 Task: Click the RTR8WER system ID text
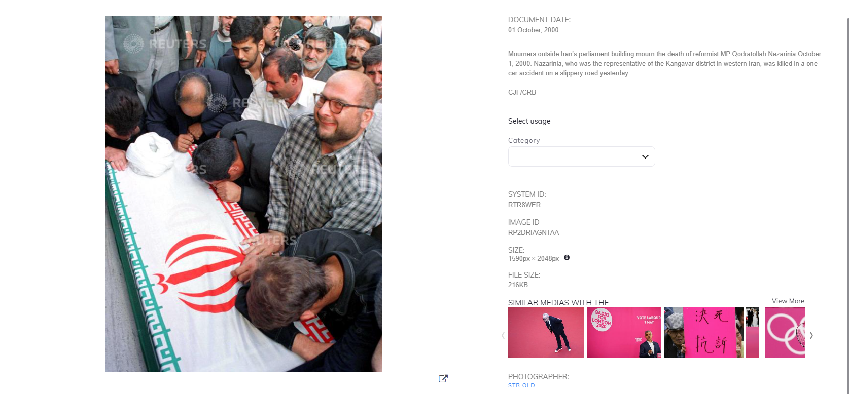[x=524, y=205]
